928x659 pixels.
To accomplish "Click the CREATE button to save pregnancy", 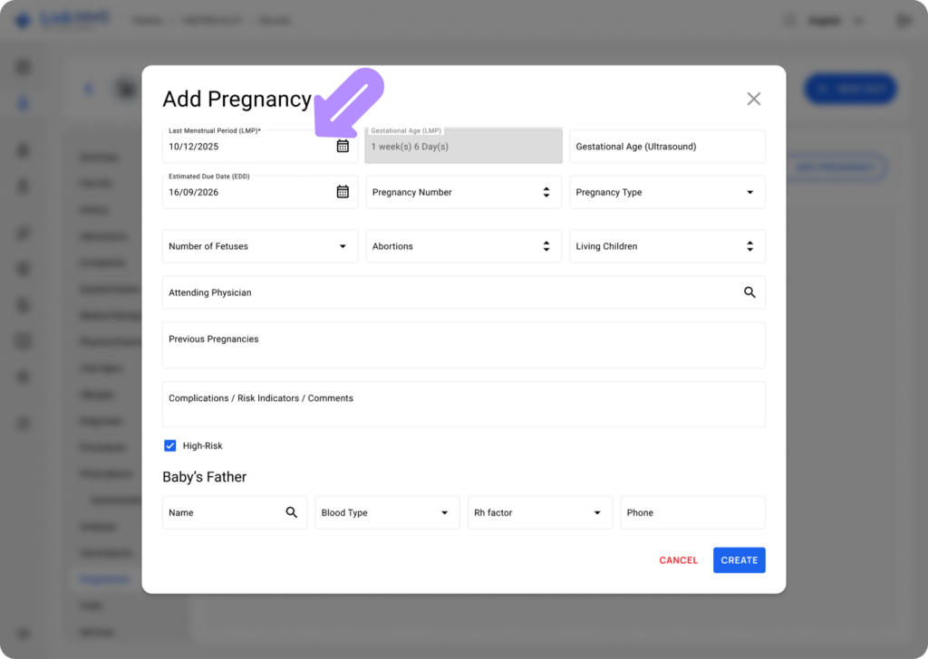I will pos(739,559).
